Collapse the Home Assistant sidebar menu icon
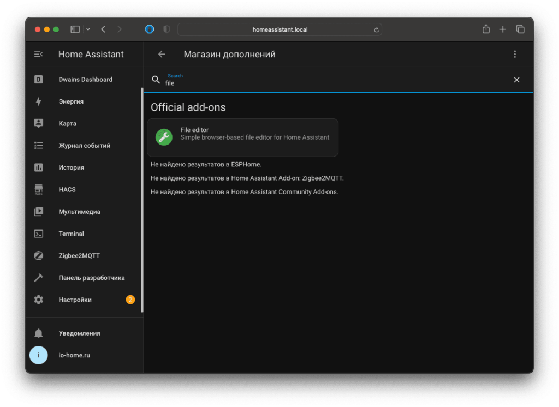559x407 pixels. click(39, 54)
